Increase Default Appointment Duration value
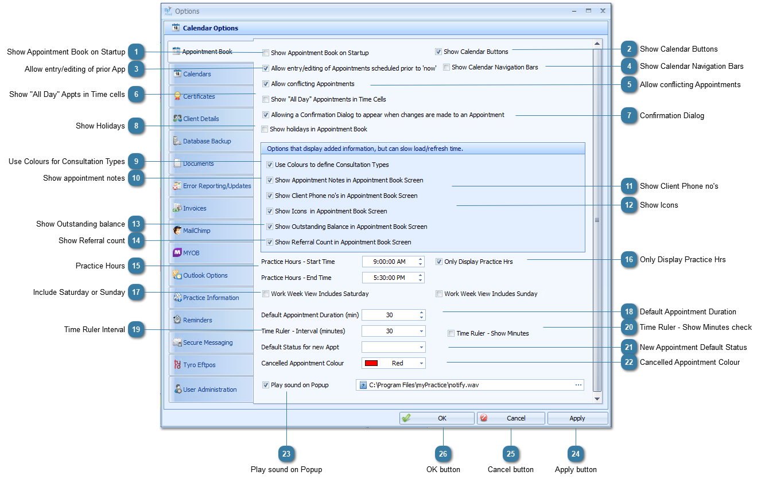The width and height of the screenshot is (761, 483). click(x=421, y=313)
